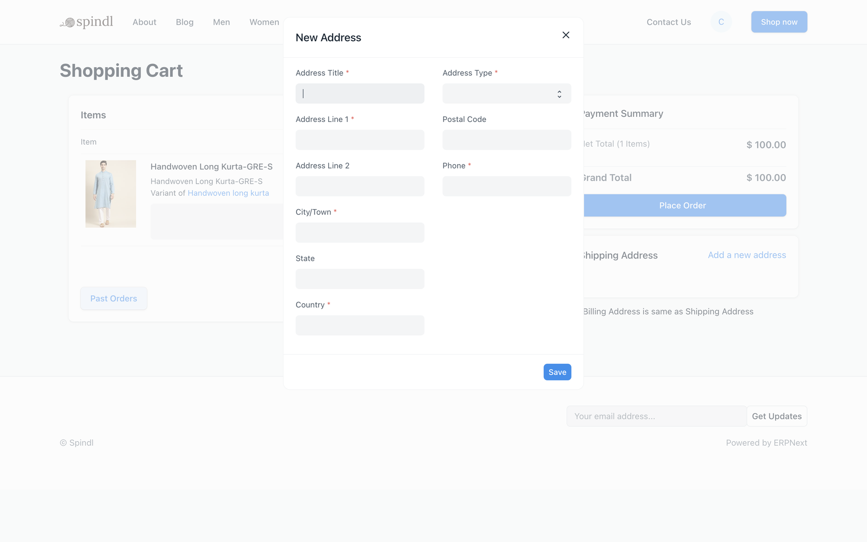867x542 pixels.
Task: Click the Address Title input field
Action: pyautogui.click(x=360, y=94)
